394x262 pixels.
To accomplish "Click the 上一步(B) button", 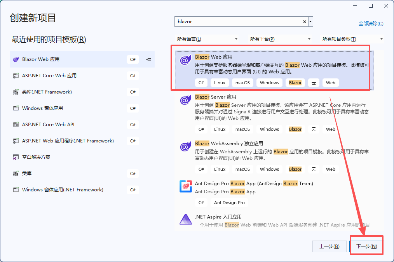I will [x=329, y=246].
